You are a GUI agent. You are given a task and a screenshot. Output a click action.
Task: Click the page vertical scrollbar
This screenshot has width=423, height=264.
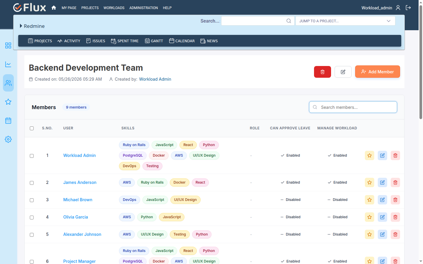[x=421, y=62]
